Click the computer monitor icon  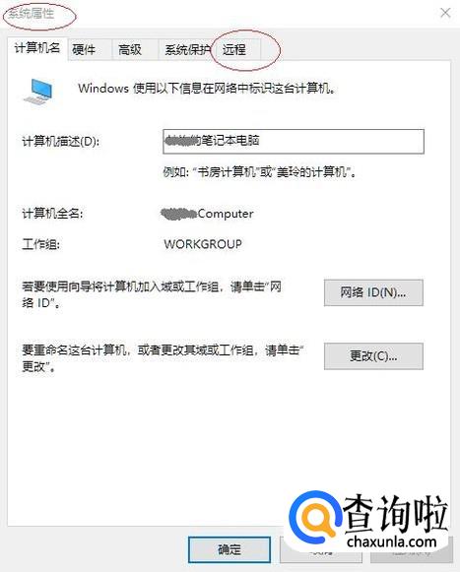pos(38,92)
